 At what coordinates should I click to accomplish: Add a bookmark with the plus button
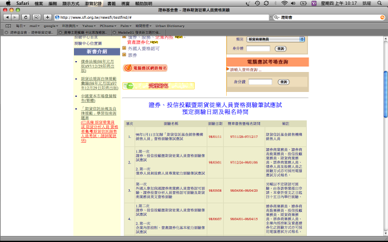47,18
